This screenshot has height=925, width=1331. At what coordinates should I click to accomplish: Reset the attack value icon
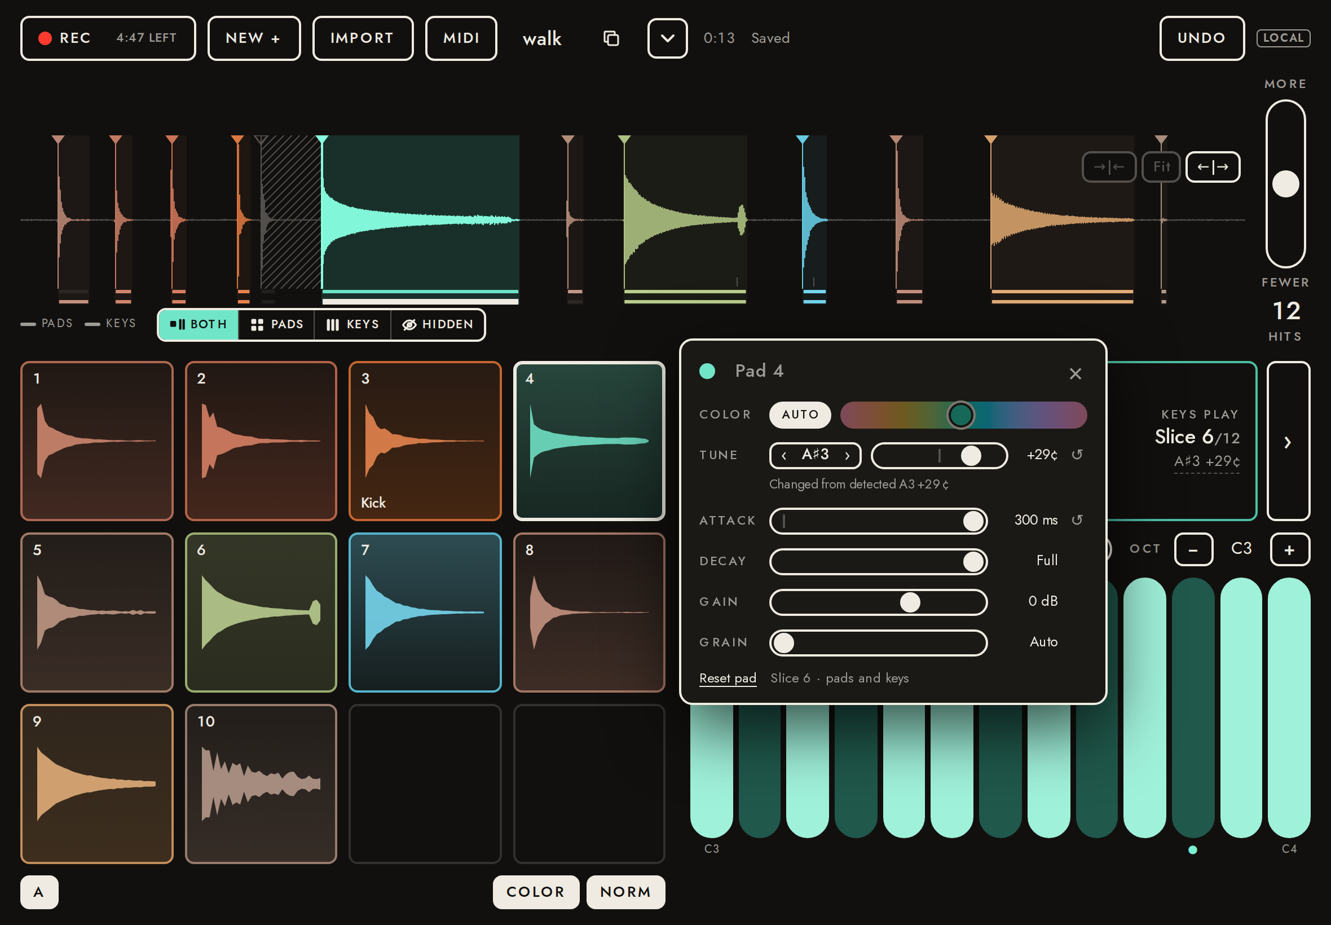[1077, 521]
